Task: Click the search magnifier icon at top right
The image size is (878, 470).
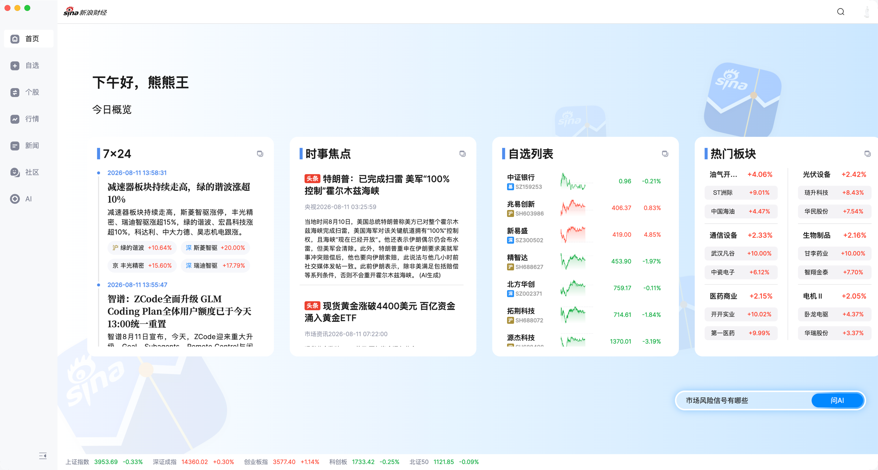Action: pos(840,12)
